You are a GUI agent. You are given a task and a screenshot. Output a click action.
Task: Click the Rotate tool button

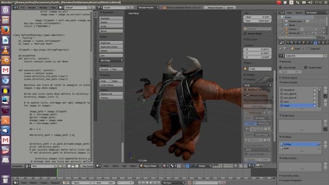pyautogui.click(x=111, y=22)
